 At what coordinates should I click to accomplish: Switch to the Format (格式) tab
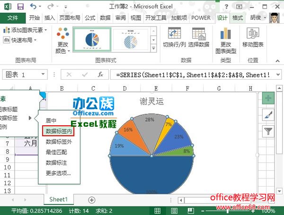point(238,18)
